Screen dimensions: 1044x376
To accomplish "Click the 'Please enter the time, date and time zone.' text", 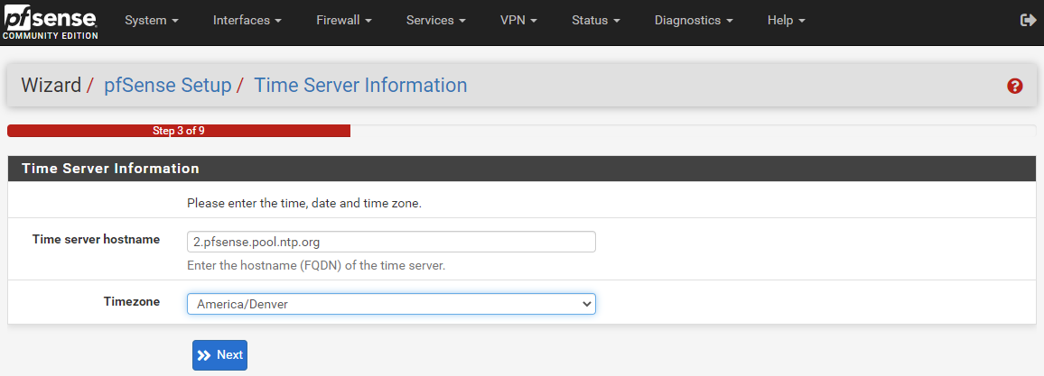I will point(304,203).
